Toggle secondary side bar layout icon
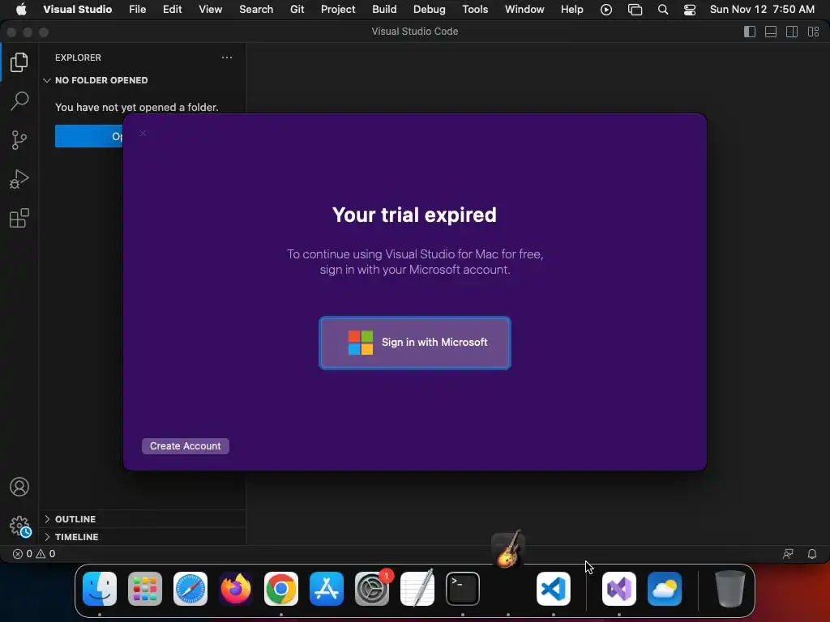830x622 pixels. tap(792, 32)
